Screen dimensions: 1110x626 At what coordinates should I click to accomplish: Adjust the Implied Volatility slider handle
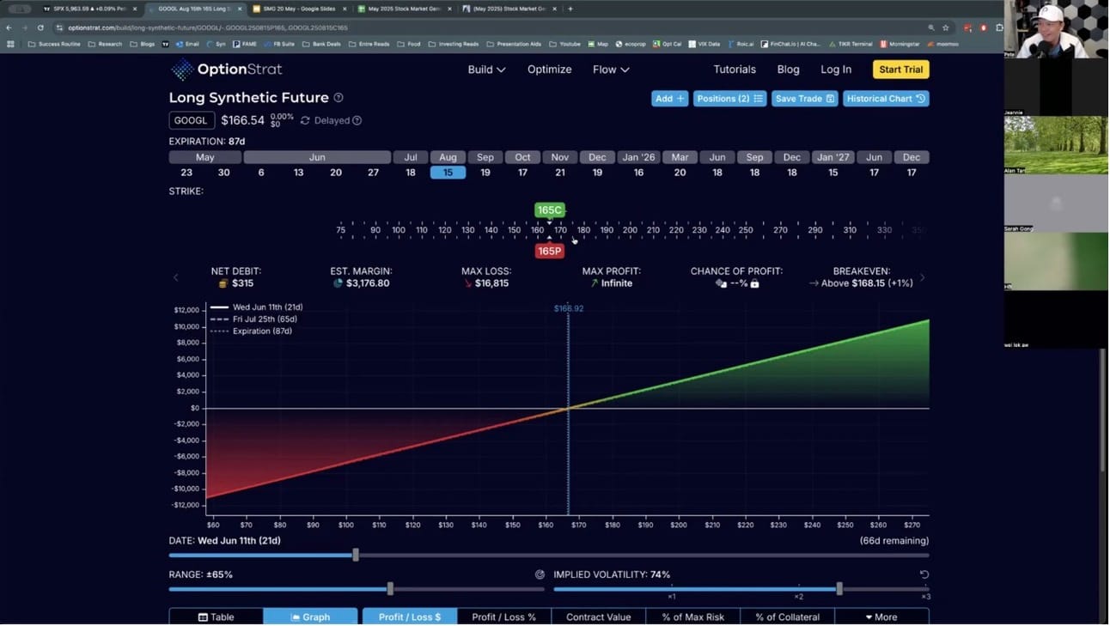(x=839, y=589)
